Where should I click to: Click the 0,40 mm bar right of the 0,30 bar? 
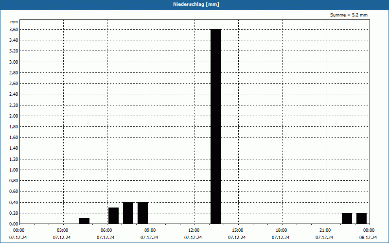(128, 213)
